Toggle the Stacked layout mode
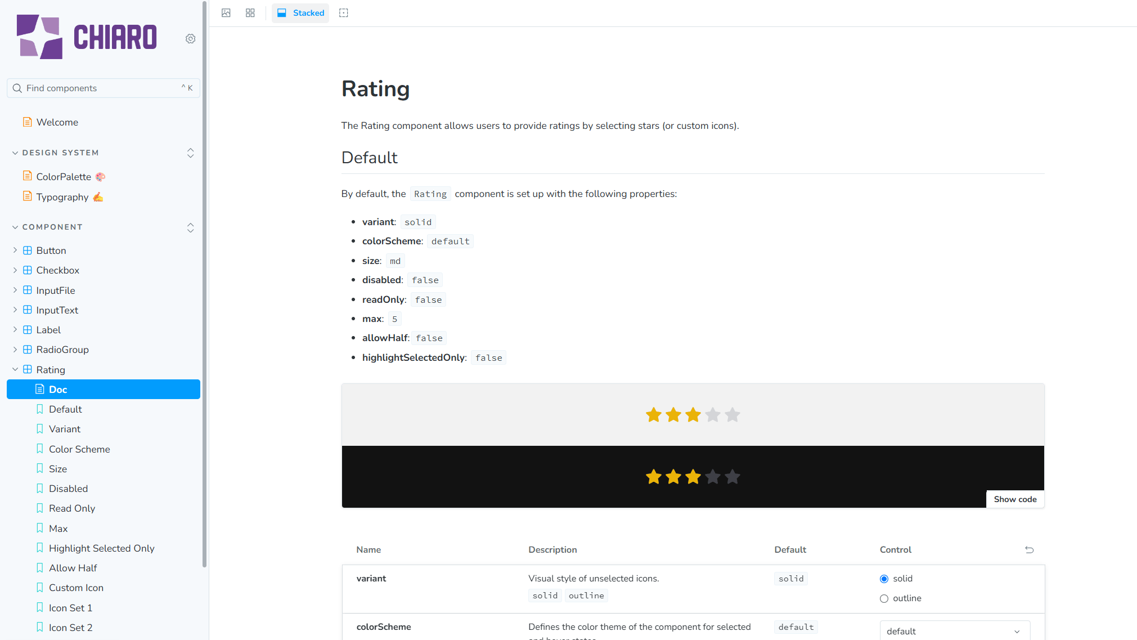1137x640 pixels. coord(300,12)
